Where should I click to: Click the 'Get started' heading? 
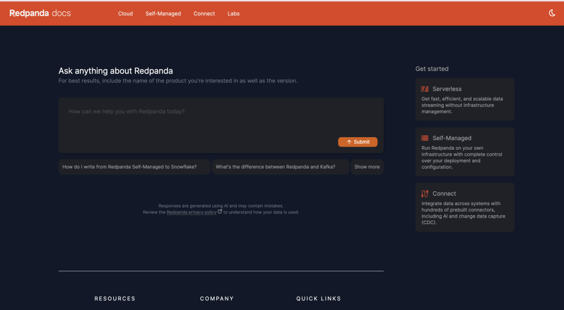click(432, 69)
